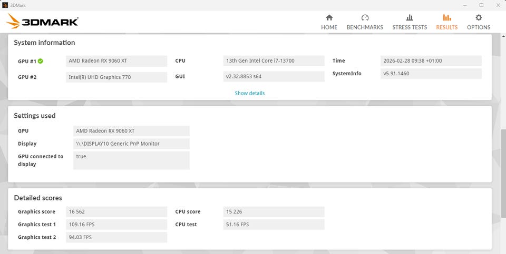Click the 'true' GPU connected value
The width and height of the screenshot is (506, 254).
pyautogui.click(x=131, y=160)
